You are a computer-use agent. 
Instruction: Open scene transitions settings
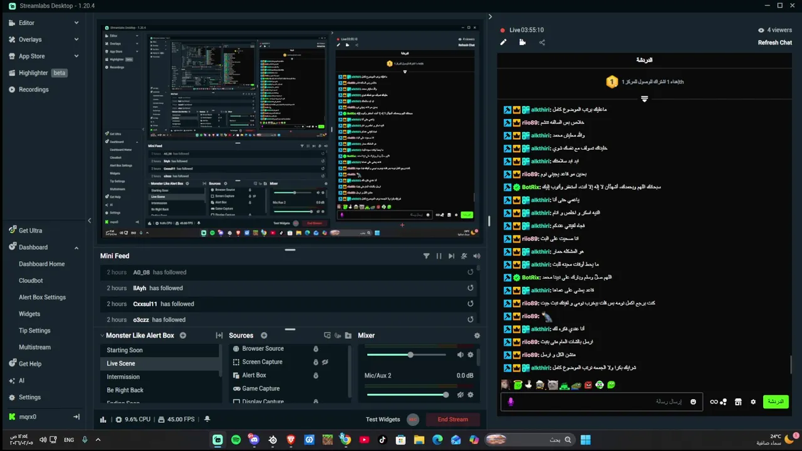(219, 336)
